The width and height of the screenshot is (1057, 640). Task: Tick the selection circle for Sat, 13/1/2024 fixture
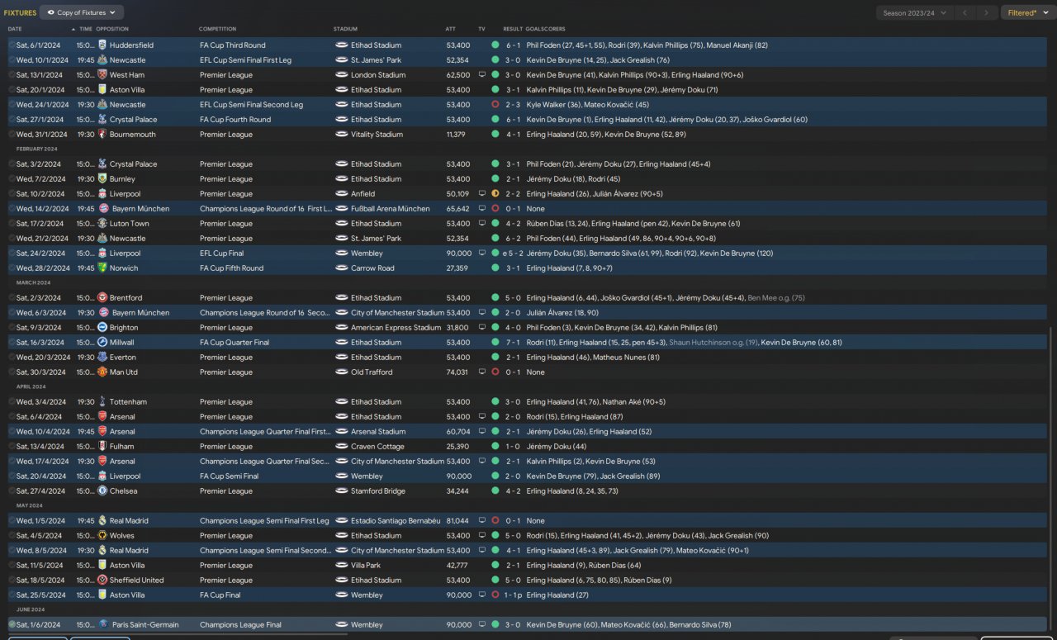coord(12,75)
